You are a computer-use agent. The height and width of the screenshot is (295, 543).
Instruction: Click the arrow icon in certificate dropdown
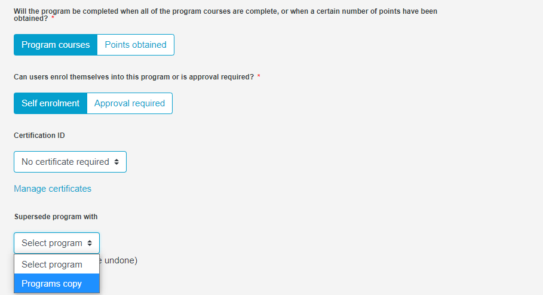click(116, 162)
